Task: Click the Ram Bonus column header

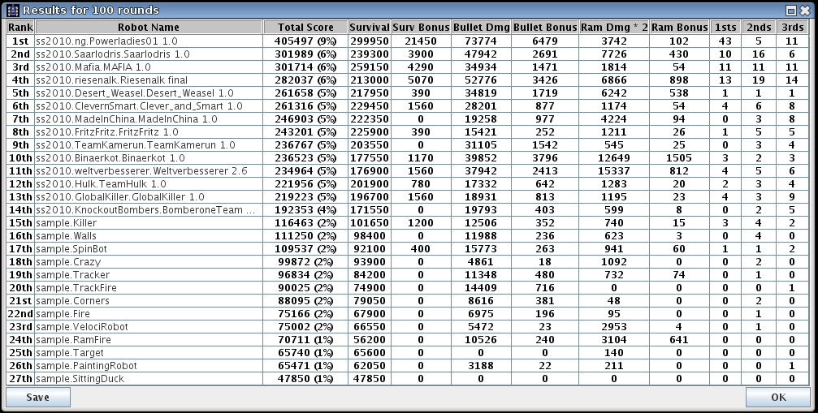Action: (680, 28)
